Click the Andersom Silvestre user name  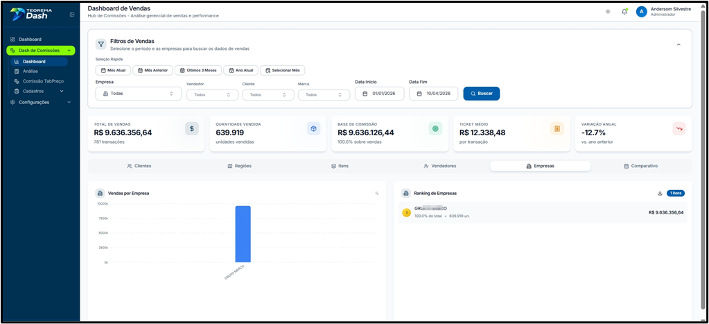(x=671, y=9)
